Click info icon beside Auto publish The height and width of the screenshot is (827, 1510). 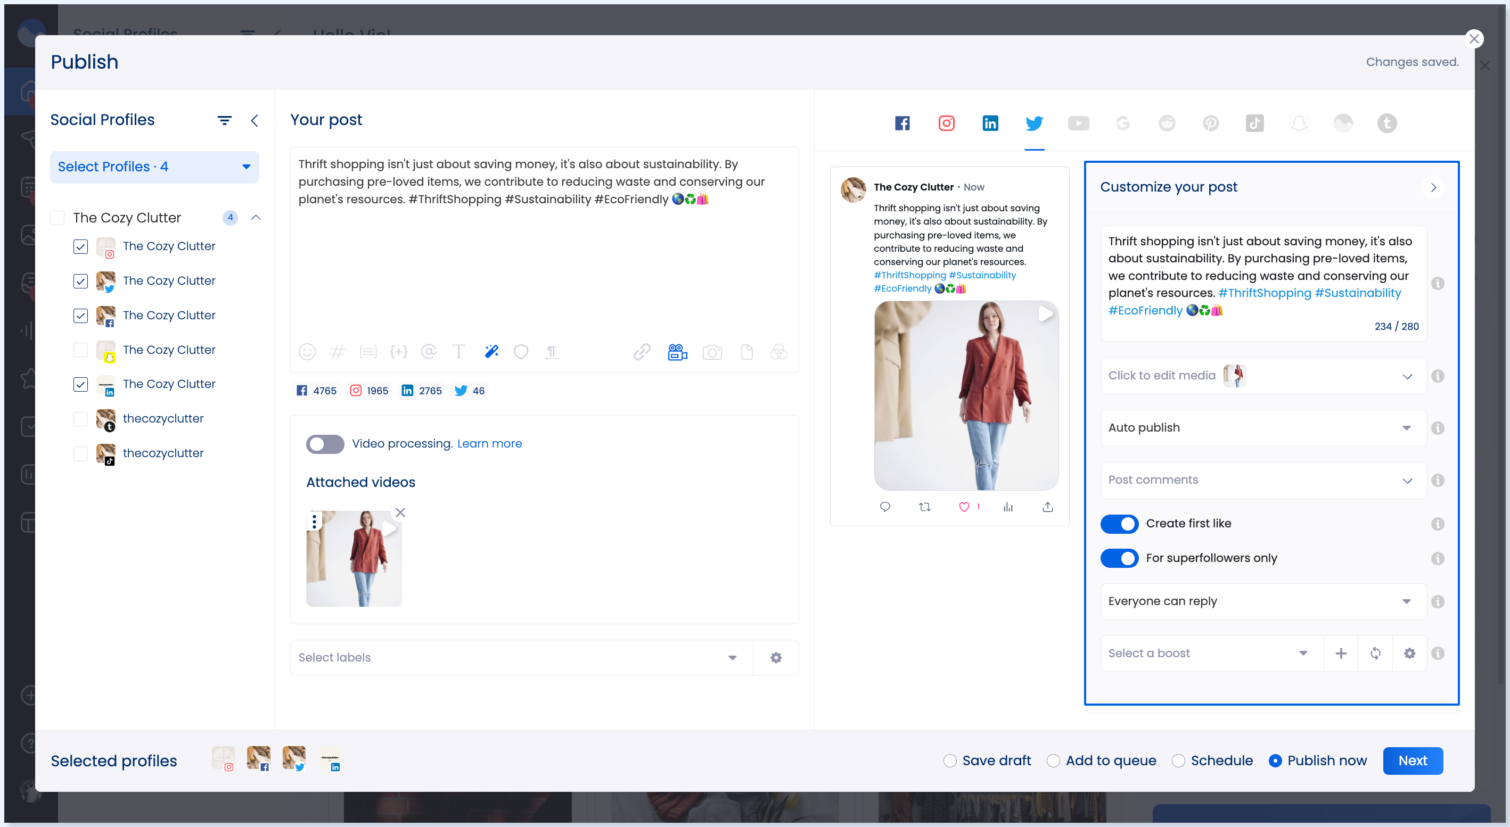1437,428
